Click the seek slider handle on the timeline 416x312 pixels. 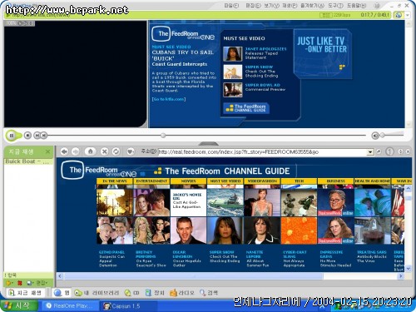tap(163, 136)
